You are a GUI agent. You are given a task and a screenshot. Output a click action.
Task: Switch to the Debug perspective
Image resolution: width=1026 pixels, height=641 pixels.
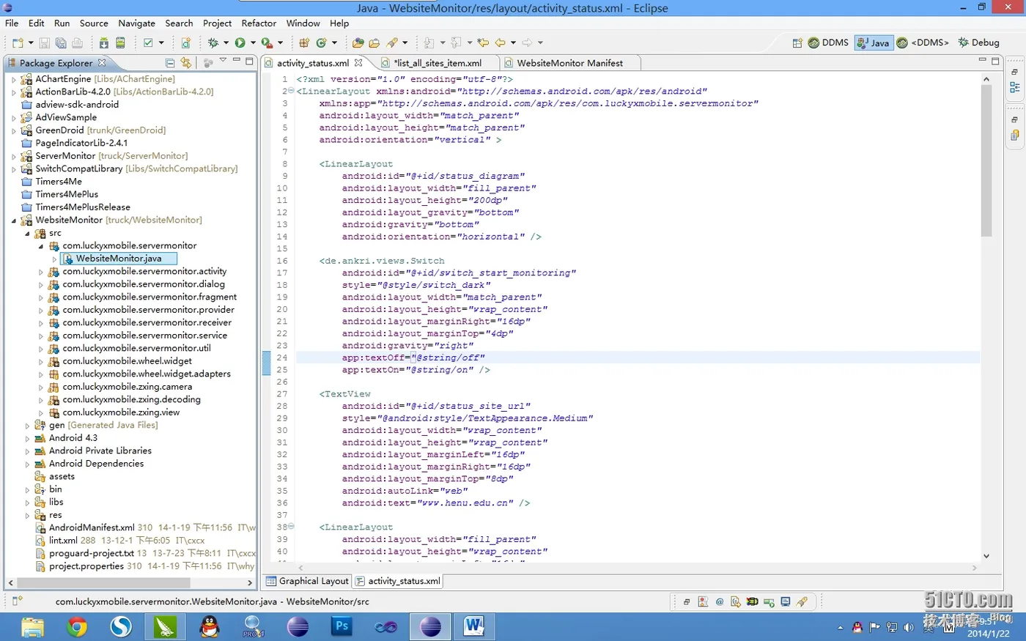click(x=978, y=43)
